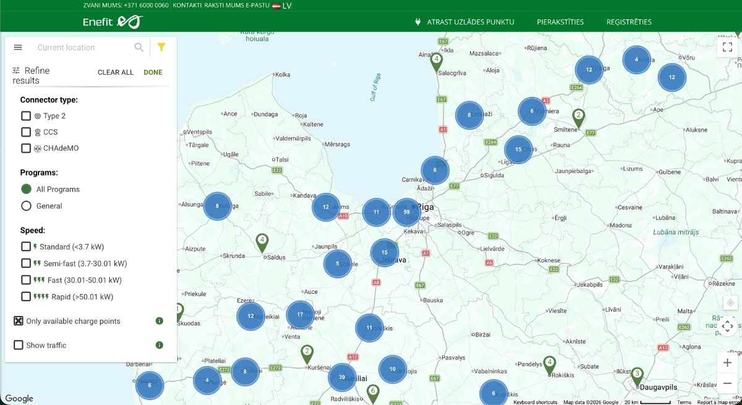Open the Valmiera cluster marked 6

(532, 111)
